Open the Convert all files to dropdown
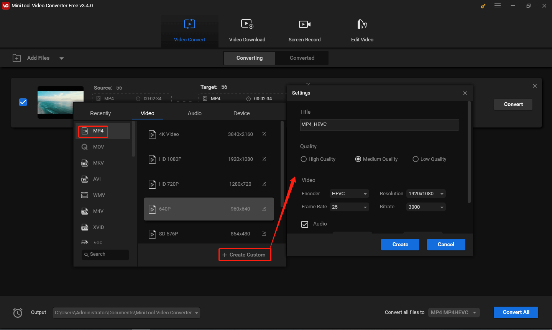The width and height of the screenshot is (552, 330). point(454,312)
